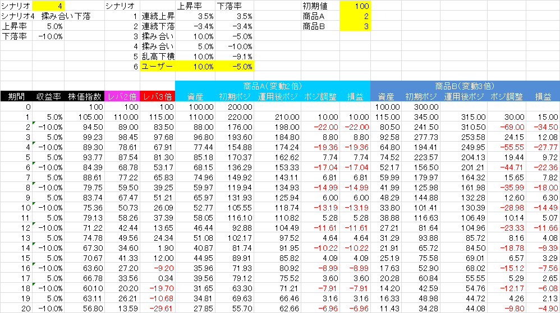Select 商品A 資産 cell 88.00
The width and height of the screenshot is (560, 313).
pyautogui.click(x=195, y=127)
